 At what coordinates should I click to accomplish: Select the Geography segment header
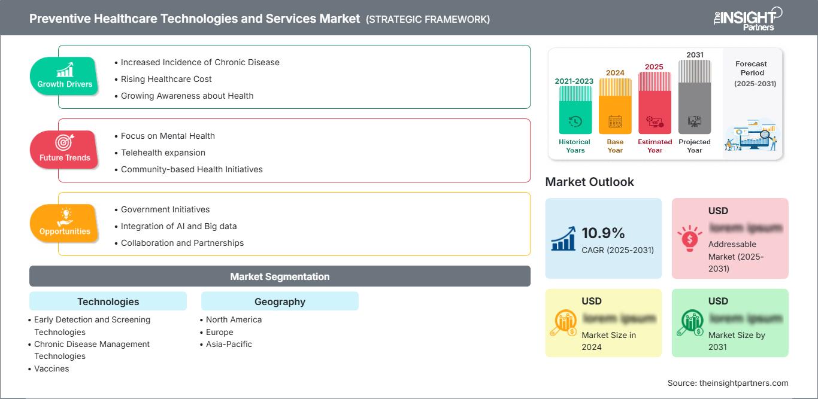pos(280,301)
